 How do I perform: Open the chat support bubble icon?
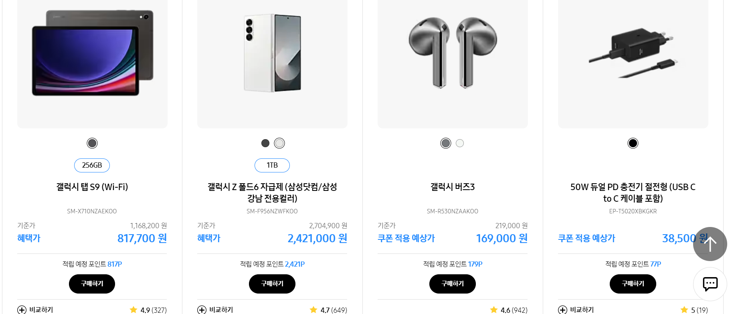coord(710,284)
